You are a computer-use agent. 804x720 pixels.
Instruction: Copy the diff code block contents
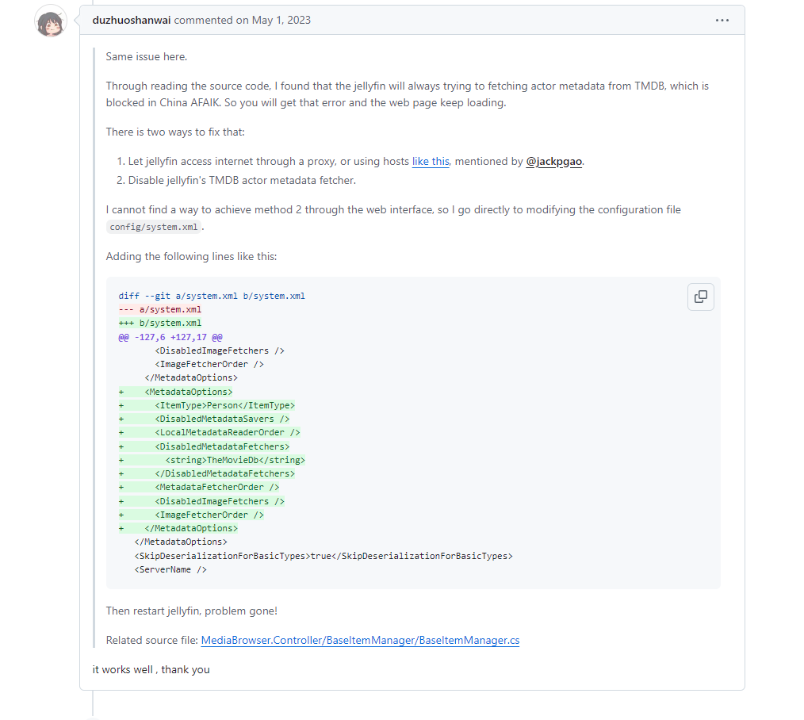[700, 297]
